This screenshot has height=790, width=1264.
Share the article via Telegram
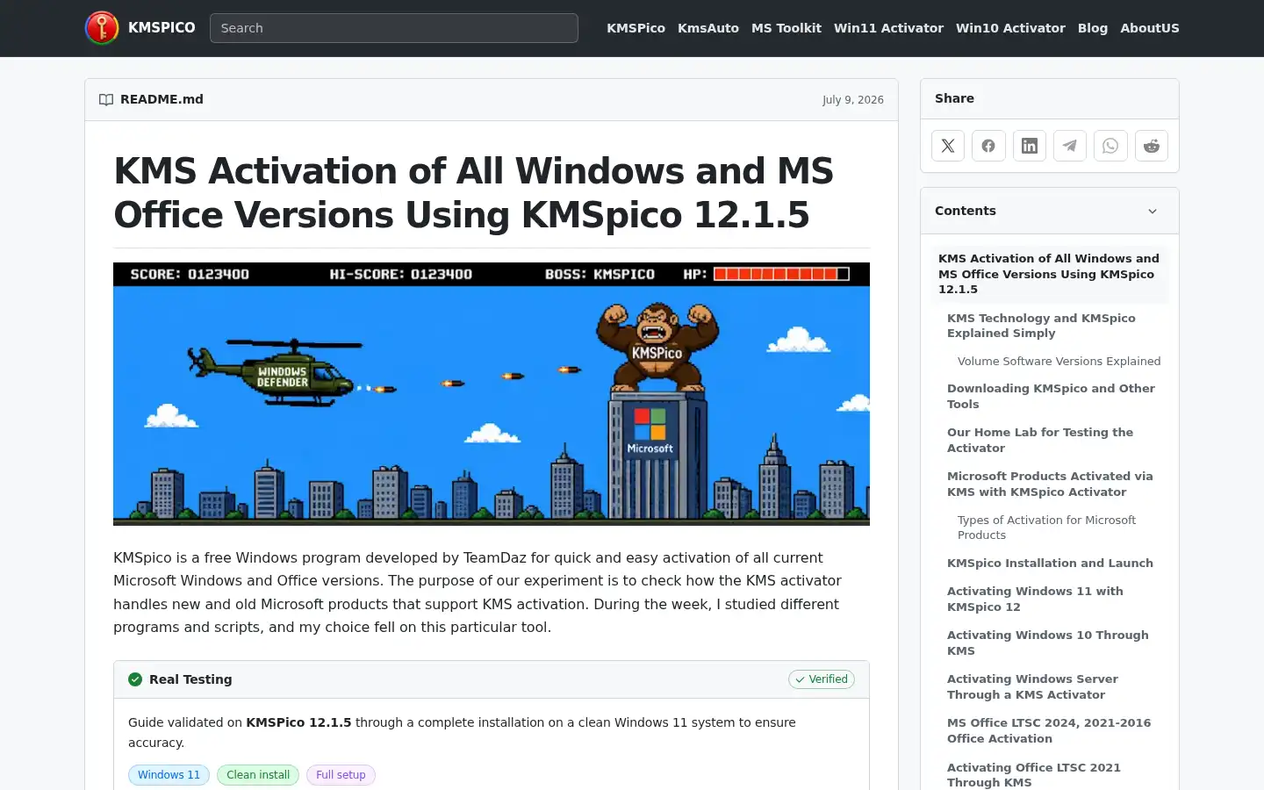point(1070,146)
